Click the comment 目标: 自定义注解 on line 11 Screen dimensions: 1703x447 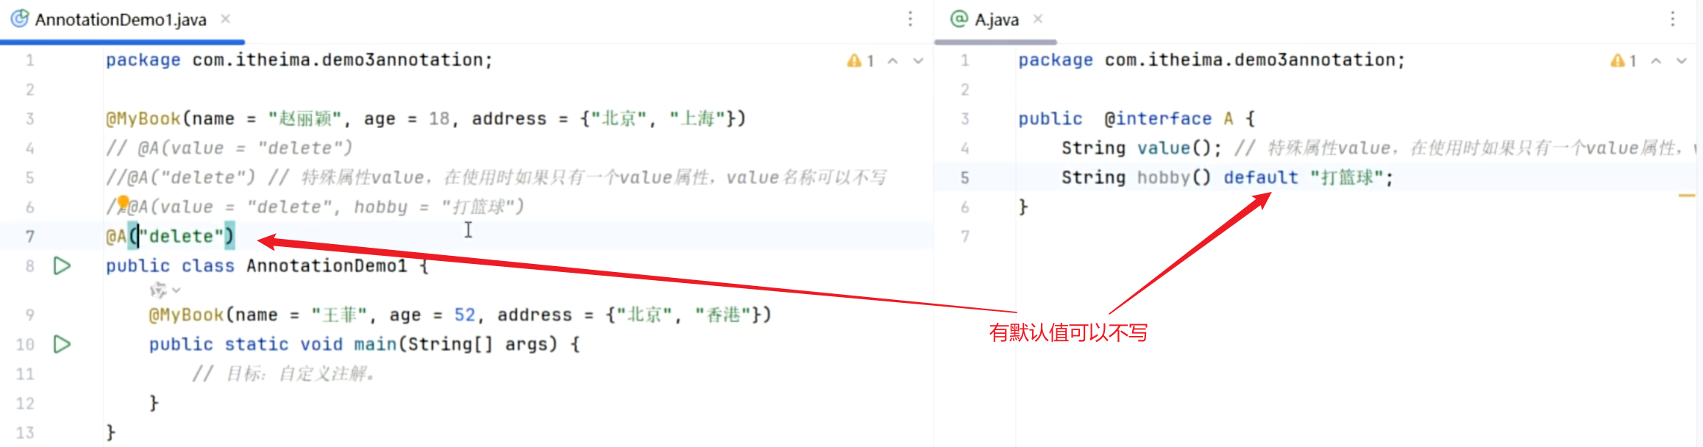pos(285,373)
